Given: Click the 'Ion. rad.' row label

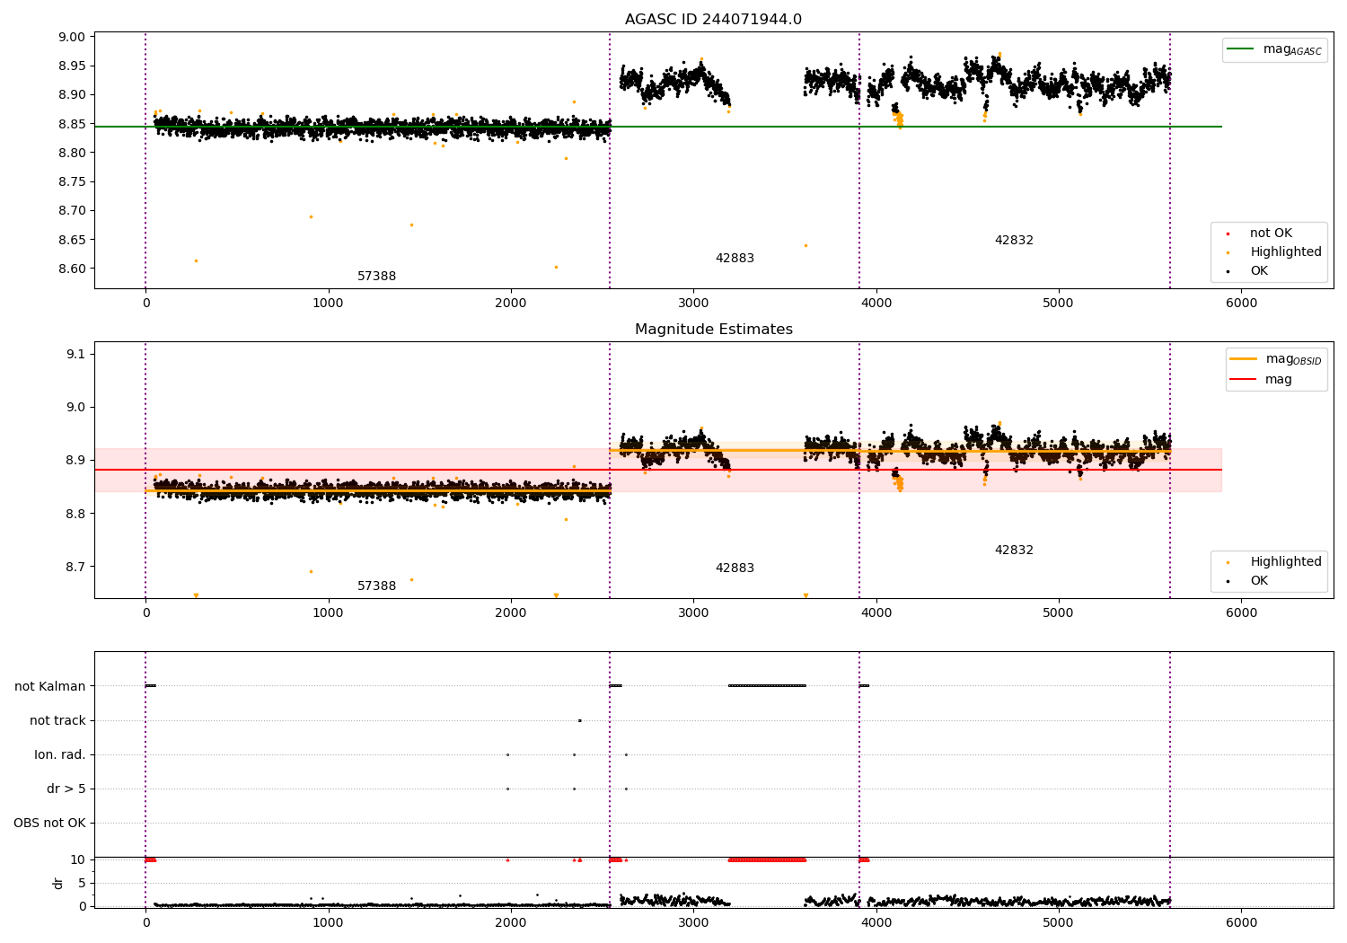Looking at the screenshot, I should (x=60, y=755).
